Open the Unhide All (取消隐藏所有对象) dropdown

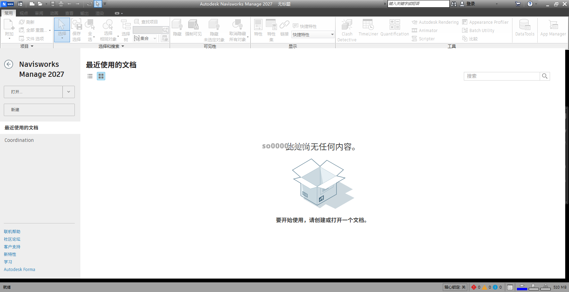248,37
